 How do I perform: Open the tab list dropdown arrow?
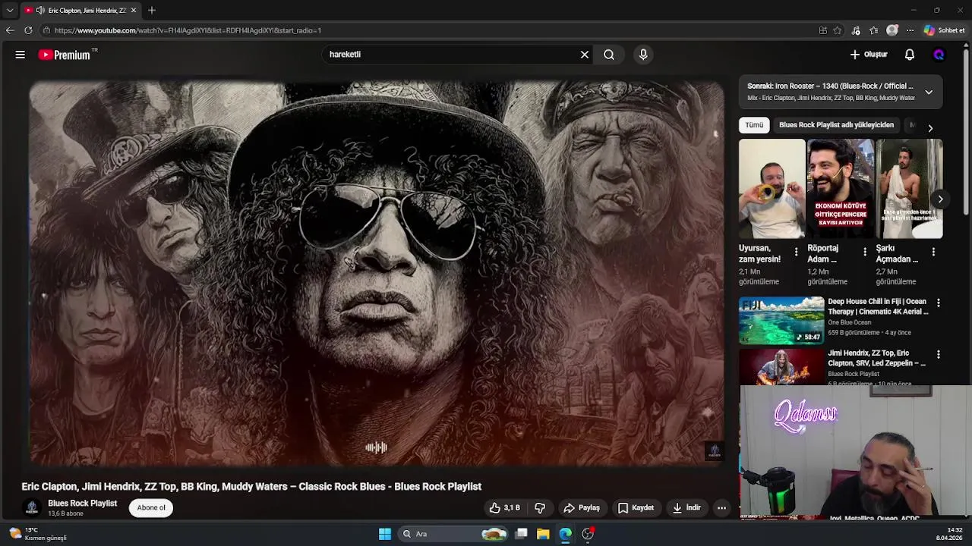click(10, 10)
